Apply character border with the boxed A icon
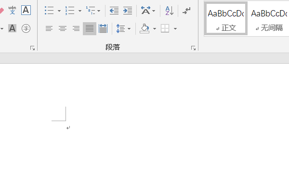The image size is (289, 193). pyautogui.click(x=26, y=10)
